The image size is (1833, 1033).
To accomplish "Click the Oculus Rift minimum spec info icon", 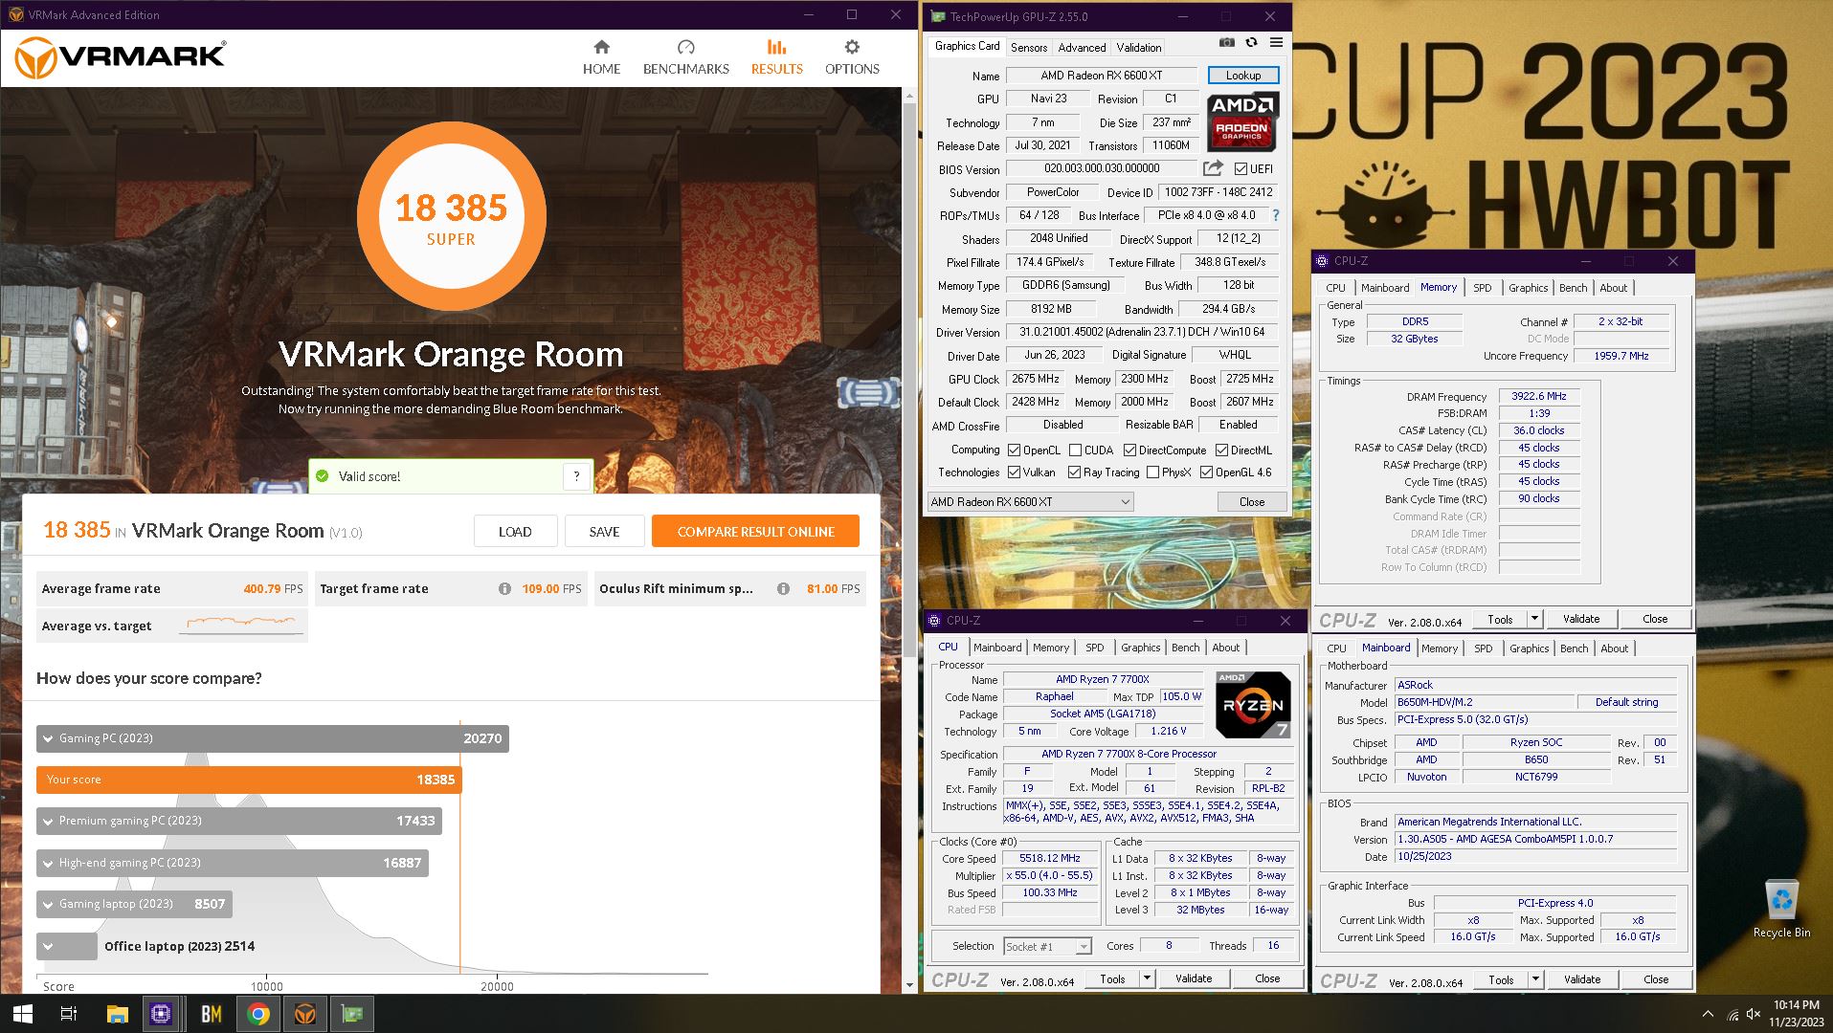I will pyautogui.click(x=783, y=589).
